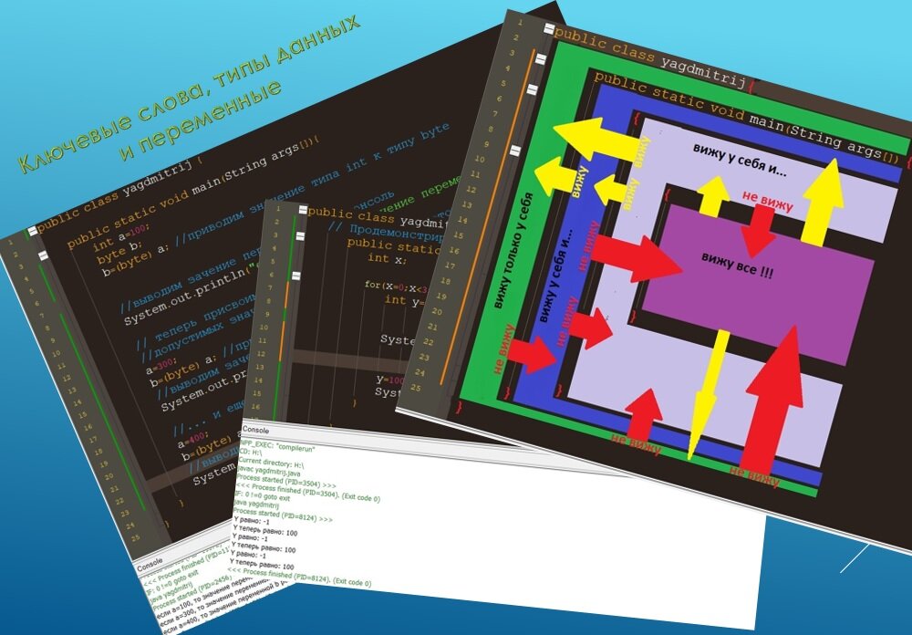This screenshot has height=635, width=912.
Task: Click the 'вижу все !!!' label in purple block
Action: 737,265
